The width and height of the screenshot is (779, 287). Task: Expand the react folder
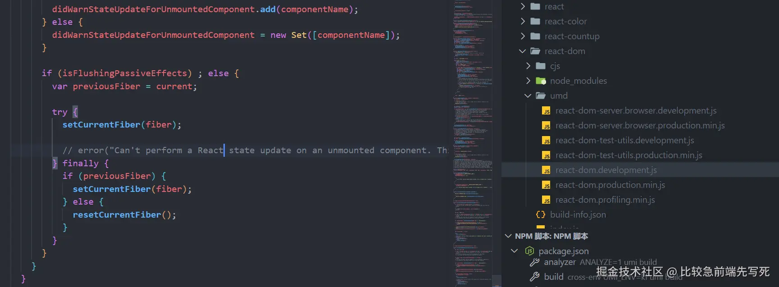[x=523, y=6]
